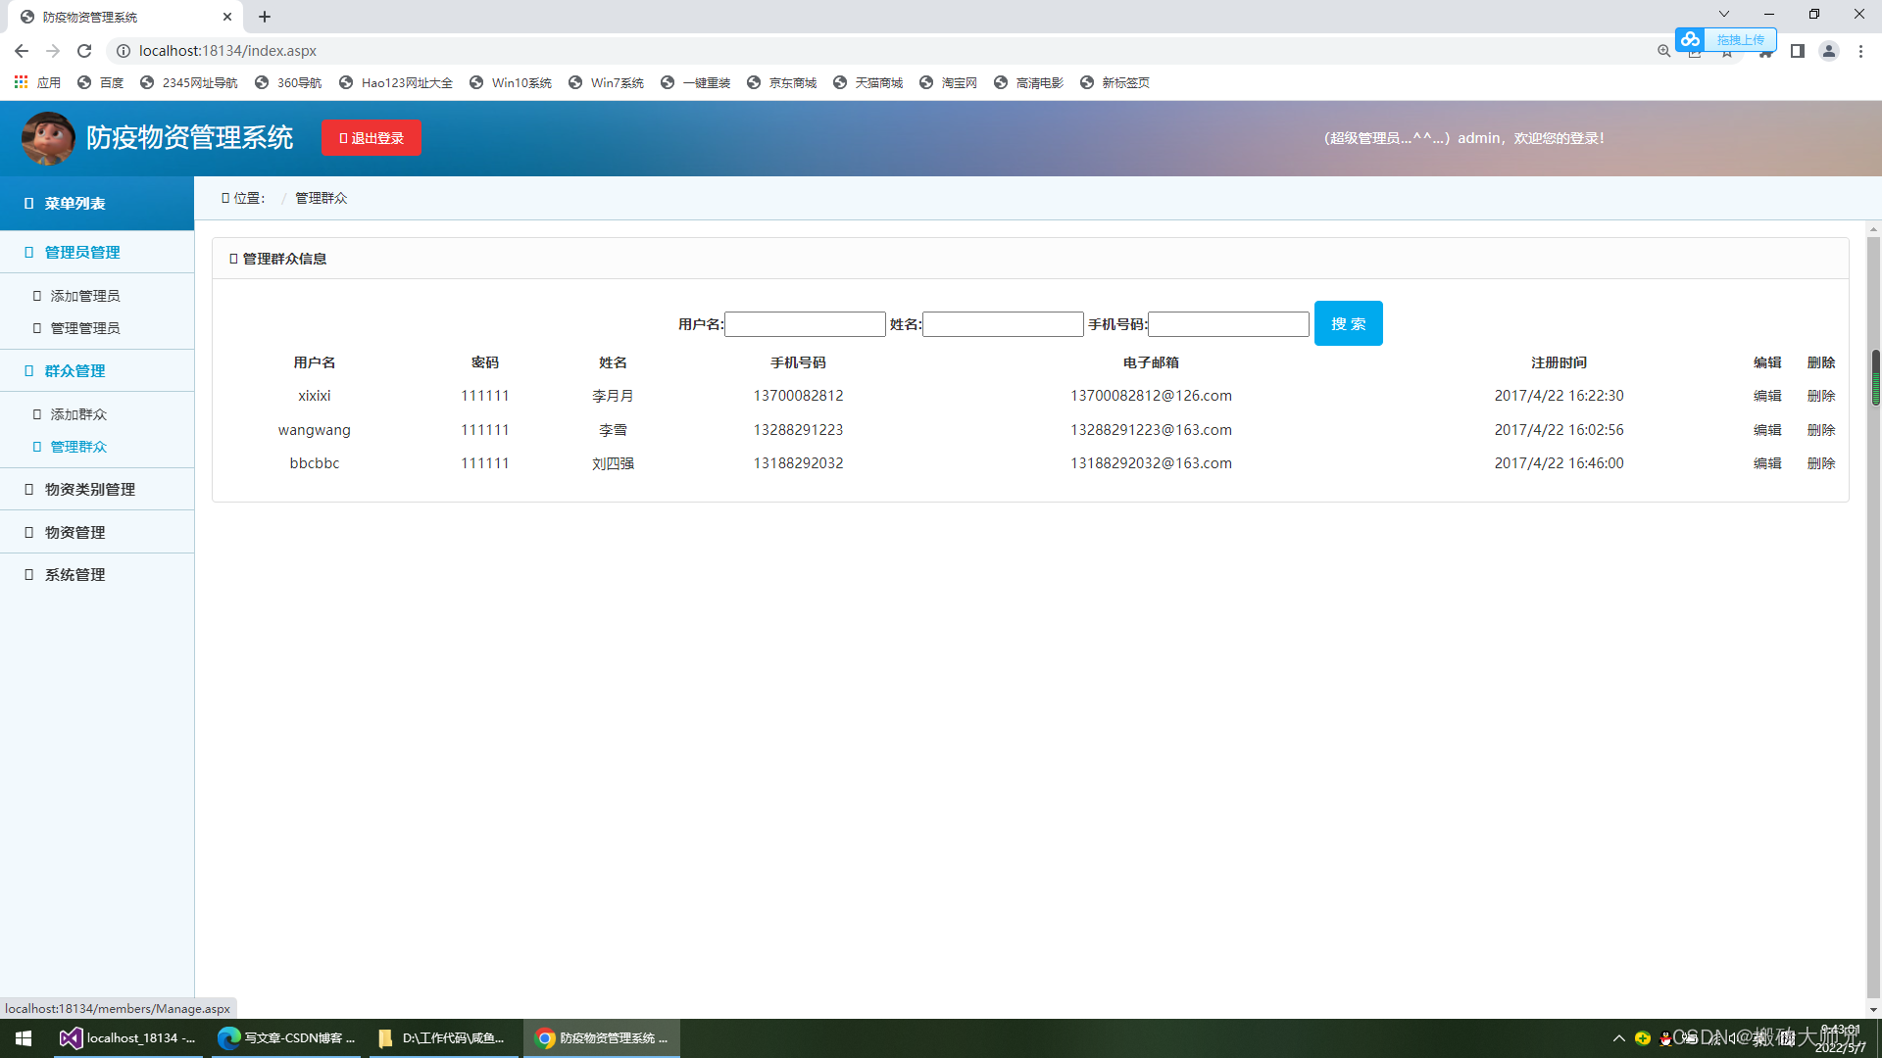Click 编辑 link for user xixixi
This screenshot has width=1882, height=1058.
click(1766, 396)
